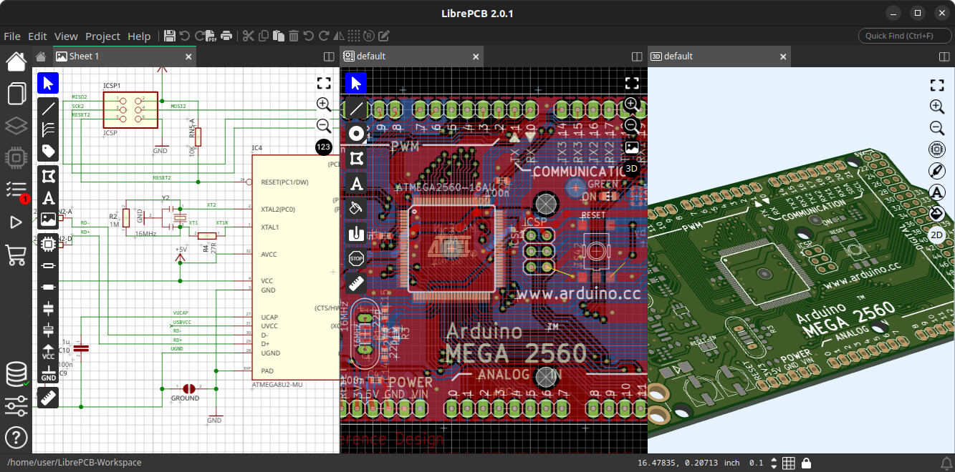955x472 pixels.
Task: Zoom out on the 3D view
Action: pyautogui.click(x=936, y=128)
